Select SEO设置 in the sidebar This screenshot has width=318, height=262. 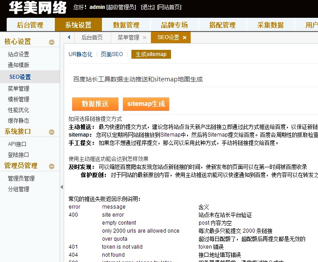pos(20,77)
